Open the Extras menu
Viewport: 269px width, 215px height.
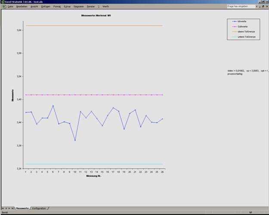(67, 6)
